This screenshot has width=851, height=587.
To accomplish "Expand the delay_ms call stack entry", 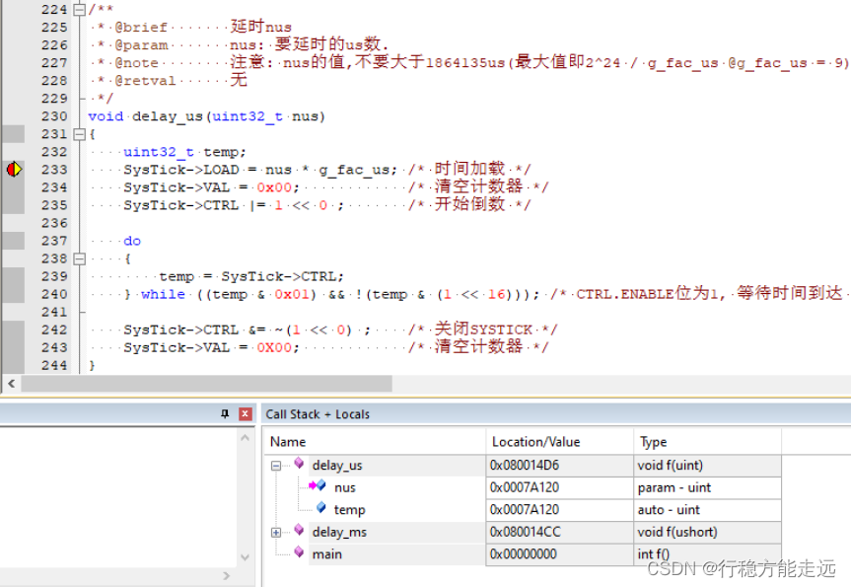I will coord(276,532).
